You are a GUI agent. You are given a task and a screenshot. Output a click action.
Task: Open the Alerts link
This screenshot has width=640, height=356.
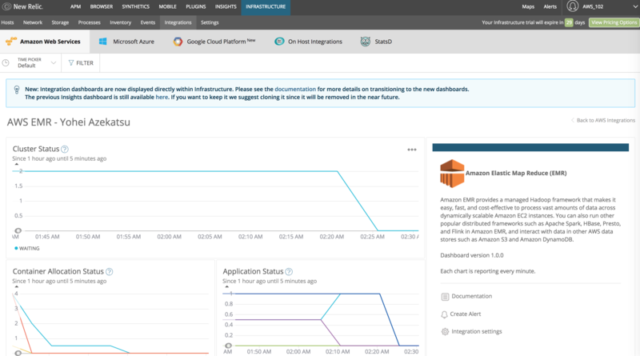click(x=550, y=6)
